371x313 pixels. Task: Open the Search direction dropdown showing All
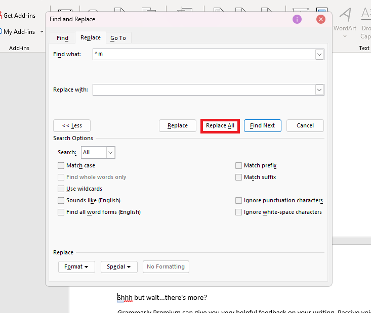click(x=110, y=152)
